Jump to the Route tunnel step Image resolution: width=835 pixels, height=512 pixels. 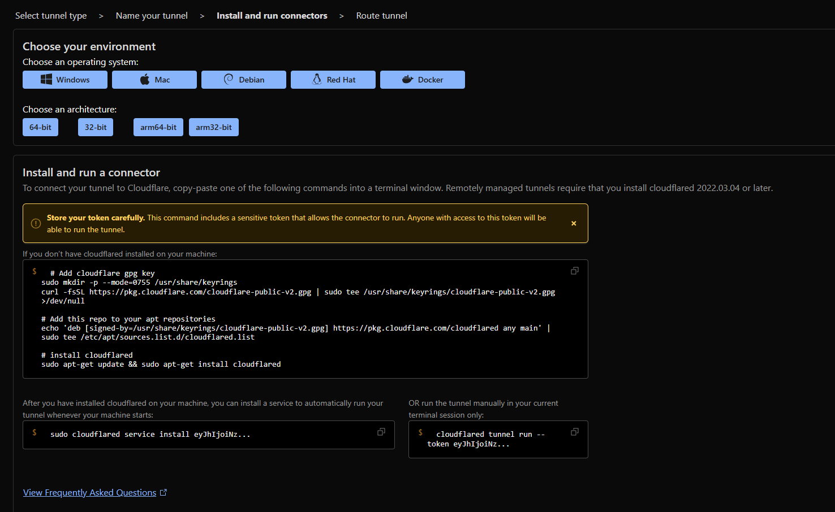point(382,16)
